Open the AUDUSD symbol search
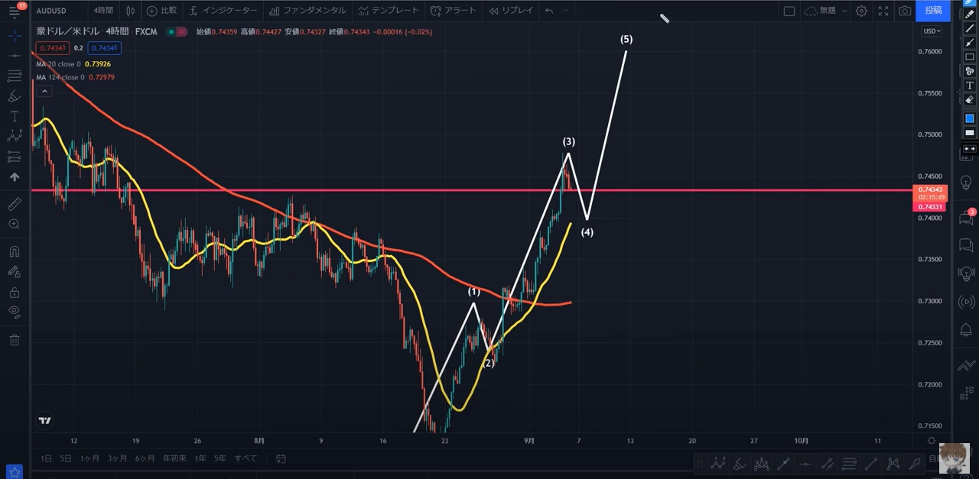 pos(50,11)
